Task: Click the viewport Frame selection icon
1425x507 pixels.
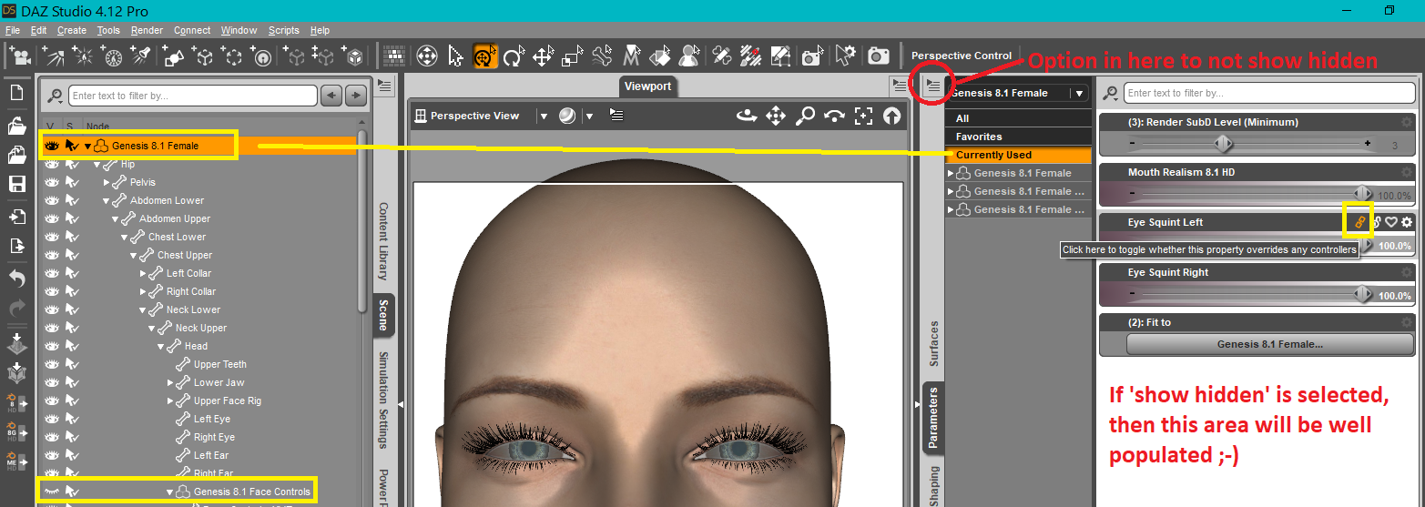Action: pyautogui.click(x=863, y=116)
